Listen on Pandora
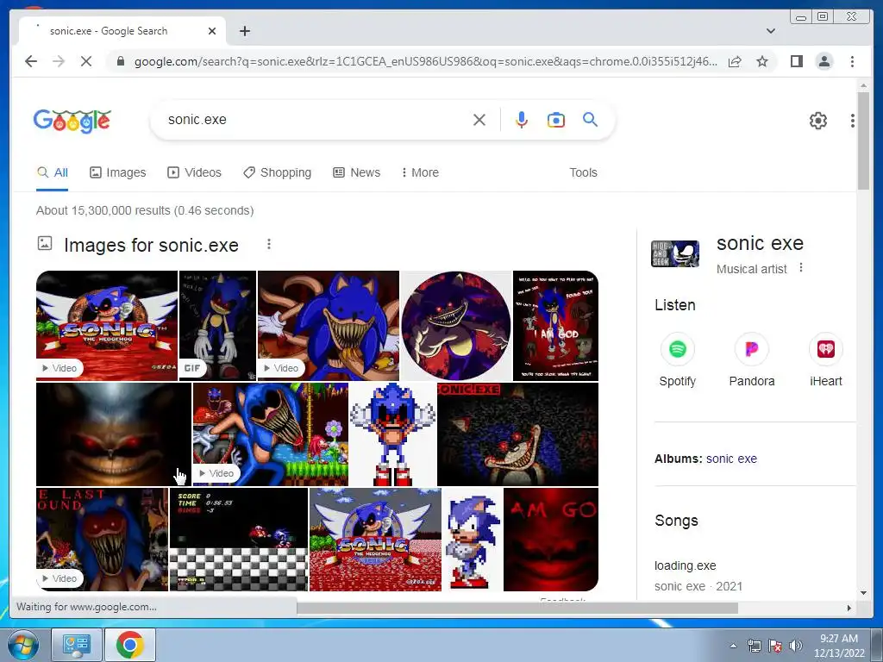 [752, 359]
